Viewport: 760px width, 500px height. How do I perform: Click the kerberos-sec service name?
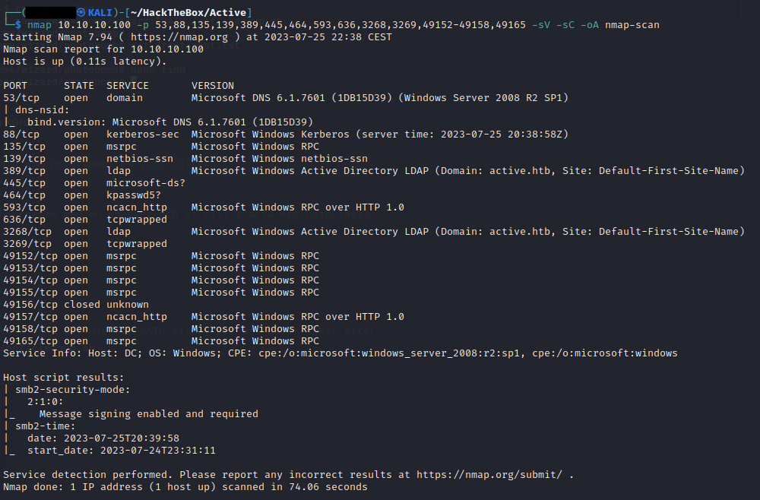tap(143, 134)
